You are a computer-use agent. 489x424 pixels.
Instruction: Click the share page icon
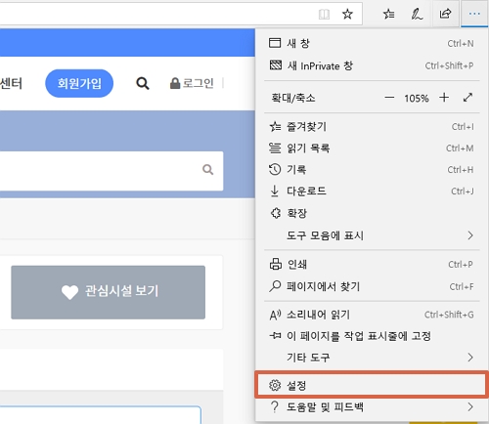coord(445,14)
